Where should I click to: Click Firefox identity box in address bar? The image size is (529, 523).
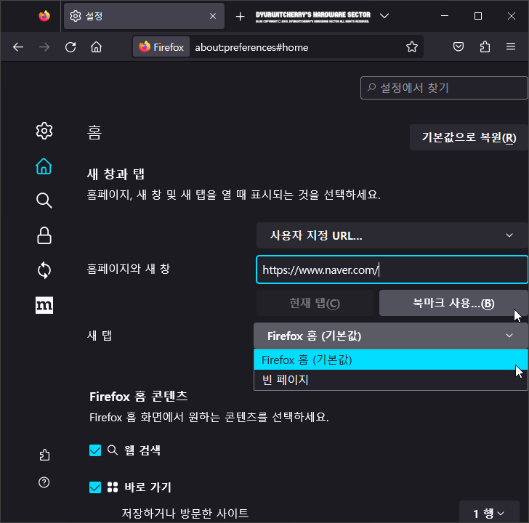coord(161,47)
